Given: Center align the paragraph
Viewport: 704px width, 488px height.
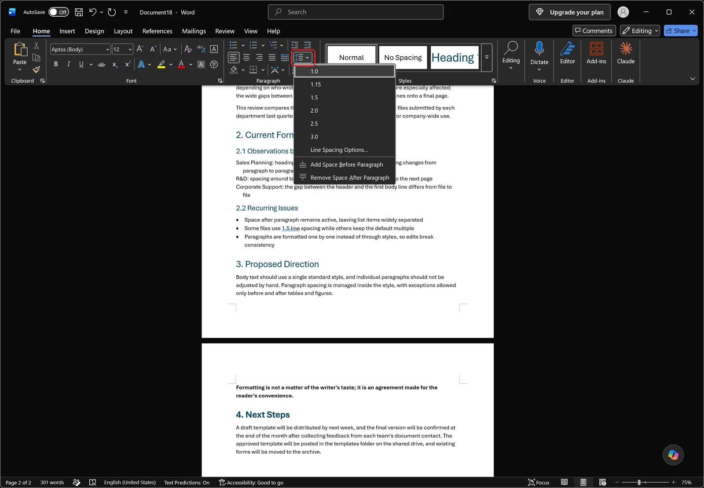Looking at the screenshot, I should click(246, 58).
